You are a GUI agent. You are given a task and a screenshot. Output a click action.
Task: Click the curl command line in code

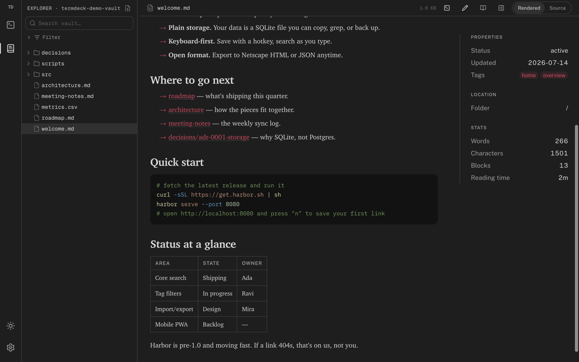coord(219,195)
